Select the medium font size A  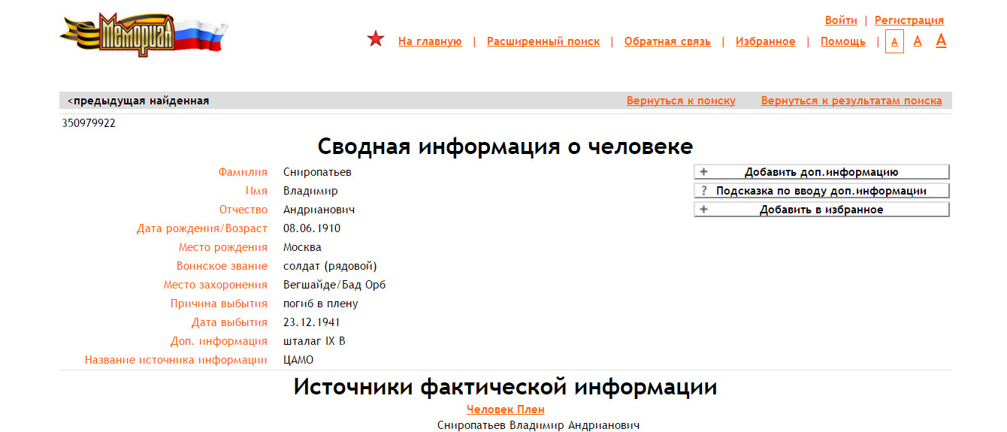coord(918,41)
